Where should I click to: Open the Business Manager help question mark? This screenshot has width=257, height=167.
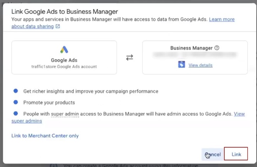click(x=217, y=48)
